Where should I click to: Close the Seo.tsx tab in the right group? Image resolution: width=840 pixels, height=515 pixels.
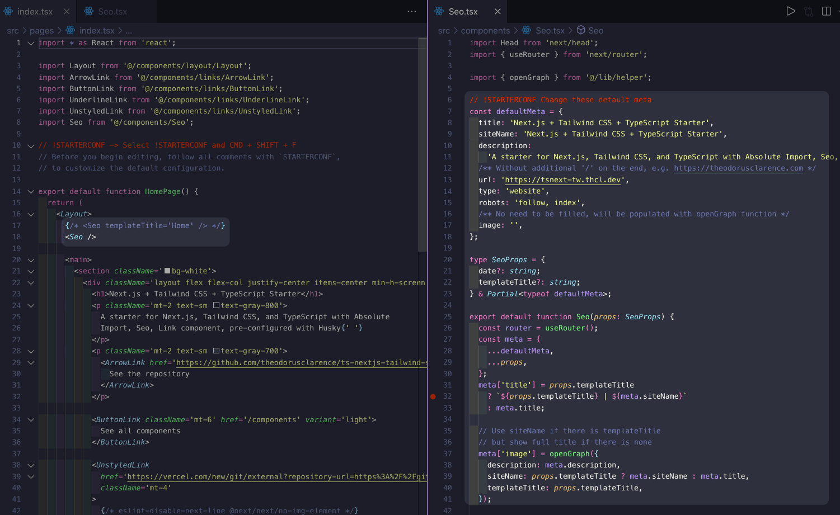click(498, 11)
